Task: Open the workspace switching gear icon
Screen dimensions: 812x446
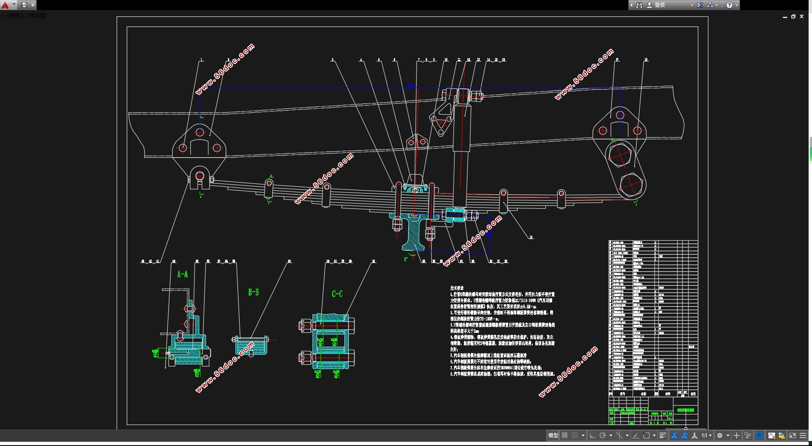Action: click(x=720, y=435)
